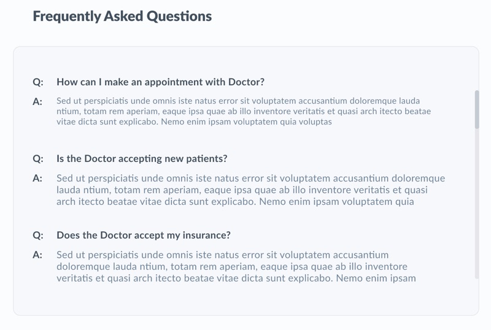Click the 'Q:' label beside insurance question
491x330 pixels.
[x=38, y=235]
